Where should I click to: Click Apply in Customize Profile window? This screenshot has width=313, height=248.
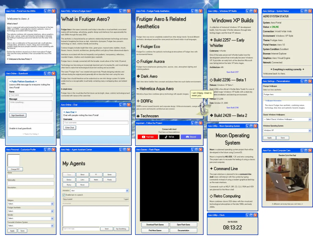[12, 231]
